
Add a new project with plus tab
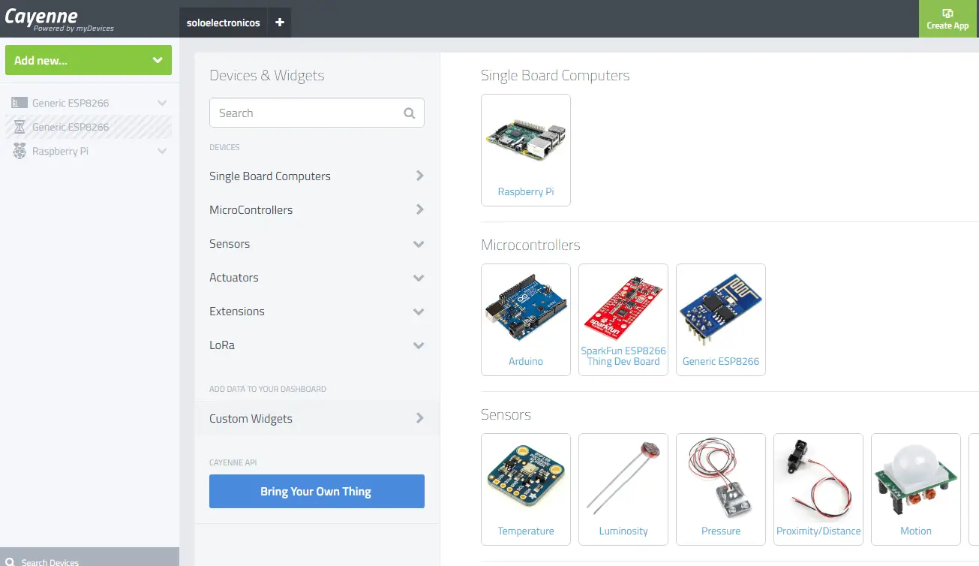coord(280,23)
